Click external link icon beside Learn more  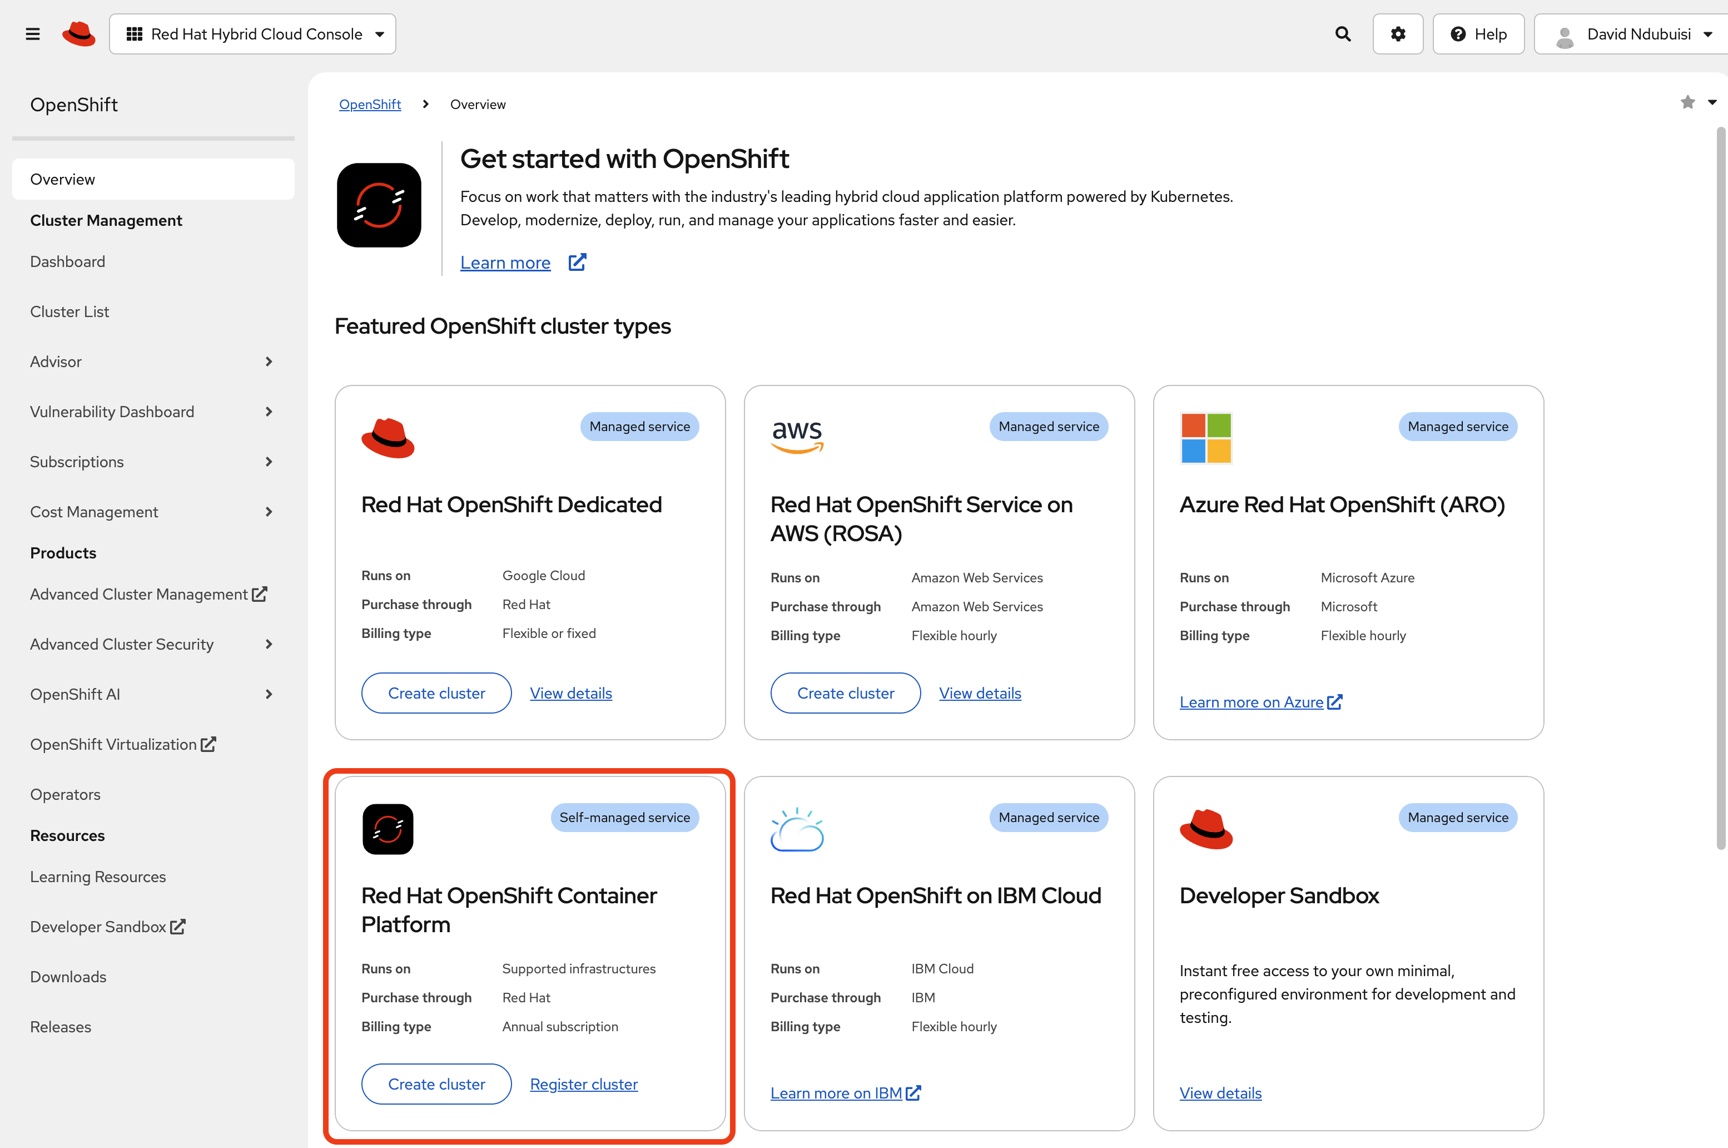578,262
